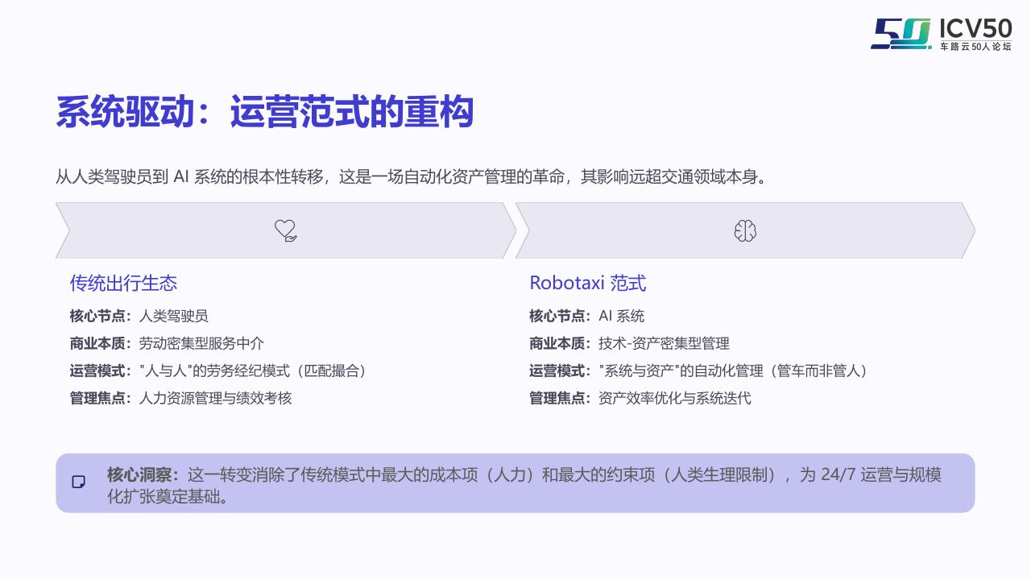This screenshot has width=1031, height=580.
Task: Click the line 管理焦点：人力资源管理与绩效考核
Action: (181, 398)
